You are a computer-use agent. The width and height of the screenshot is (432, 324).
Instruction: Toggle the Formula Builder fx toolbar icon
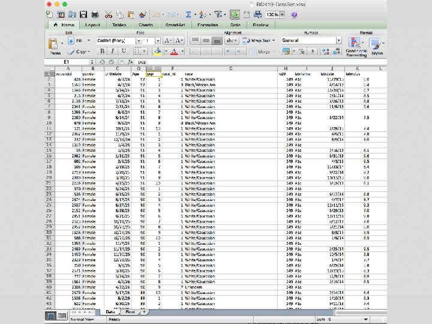coord(235,14)
